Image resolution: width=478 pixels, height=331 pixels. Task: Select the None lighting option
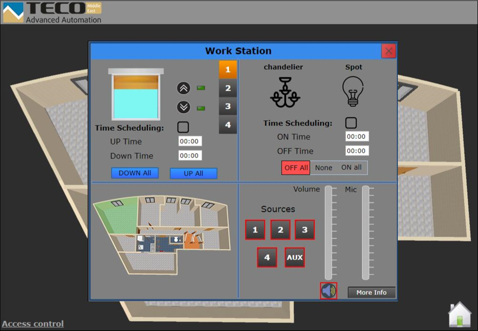(x=323, y=168)
